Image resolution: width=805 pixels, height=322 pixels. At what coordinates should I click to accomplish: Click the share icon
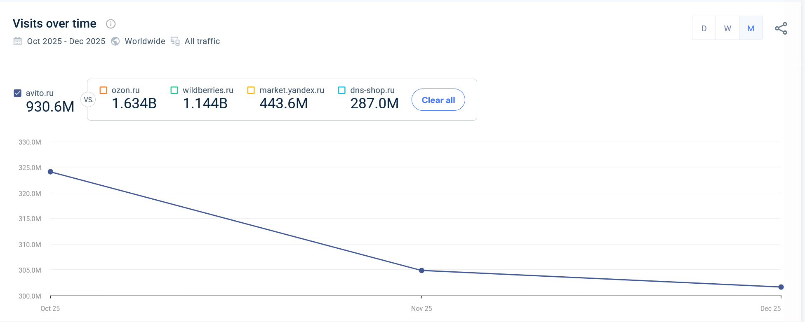click(x=781, y=28)
